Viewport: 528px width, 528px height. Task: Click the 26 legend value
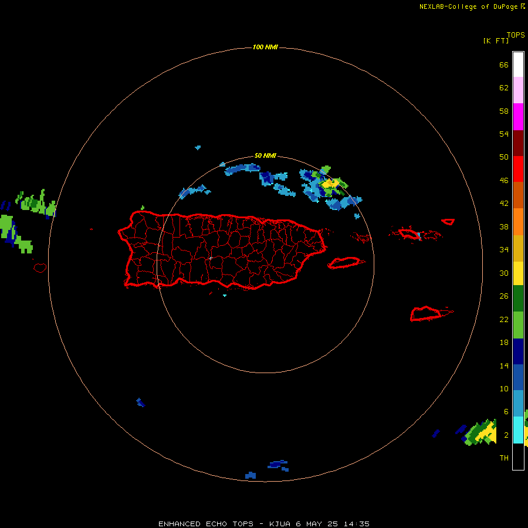(x=504, y=296)
